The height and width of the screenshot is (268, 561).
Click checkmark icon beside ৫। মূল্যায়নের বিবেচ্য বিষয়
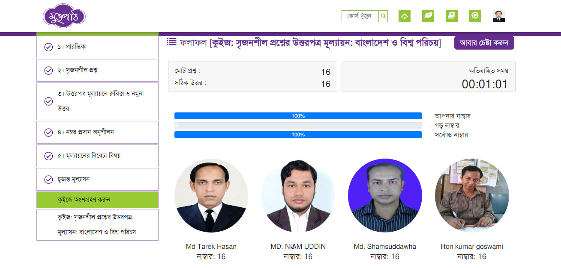(48, 156)
